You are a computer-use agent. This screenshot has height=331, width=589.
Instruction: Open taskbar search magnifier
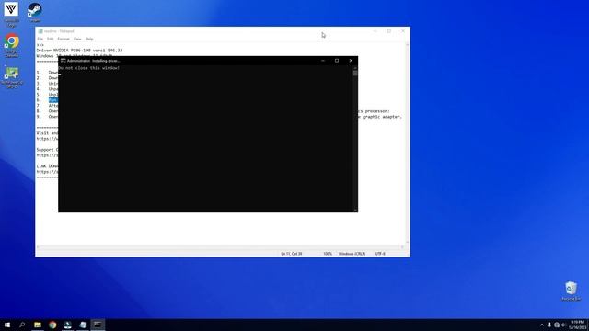coord(22,325)
